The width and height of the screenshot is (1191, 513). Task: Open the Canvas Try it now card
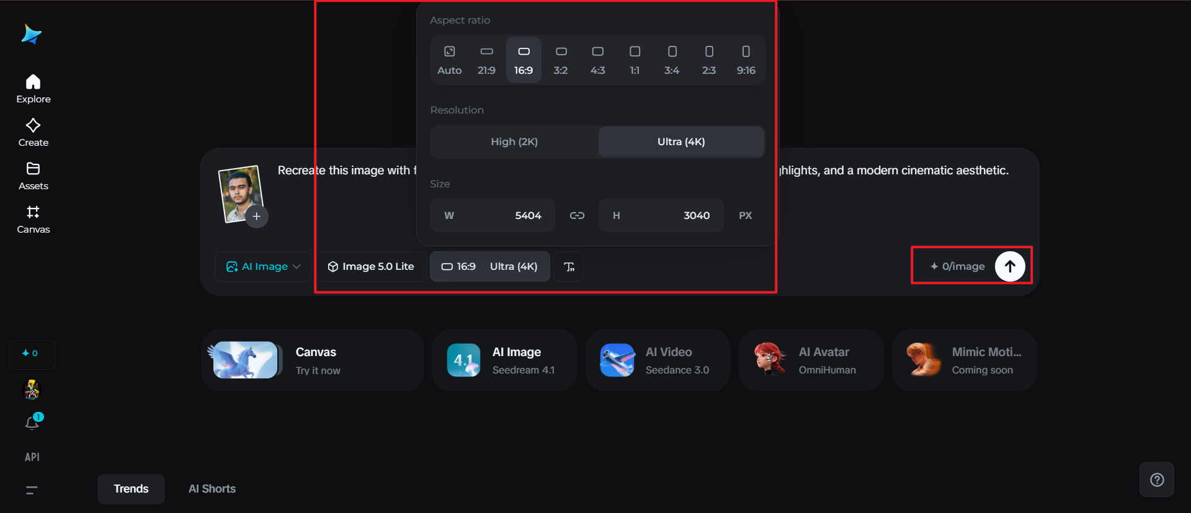[313, 360]
